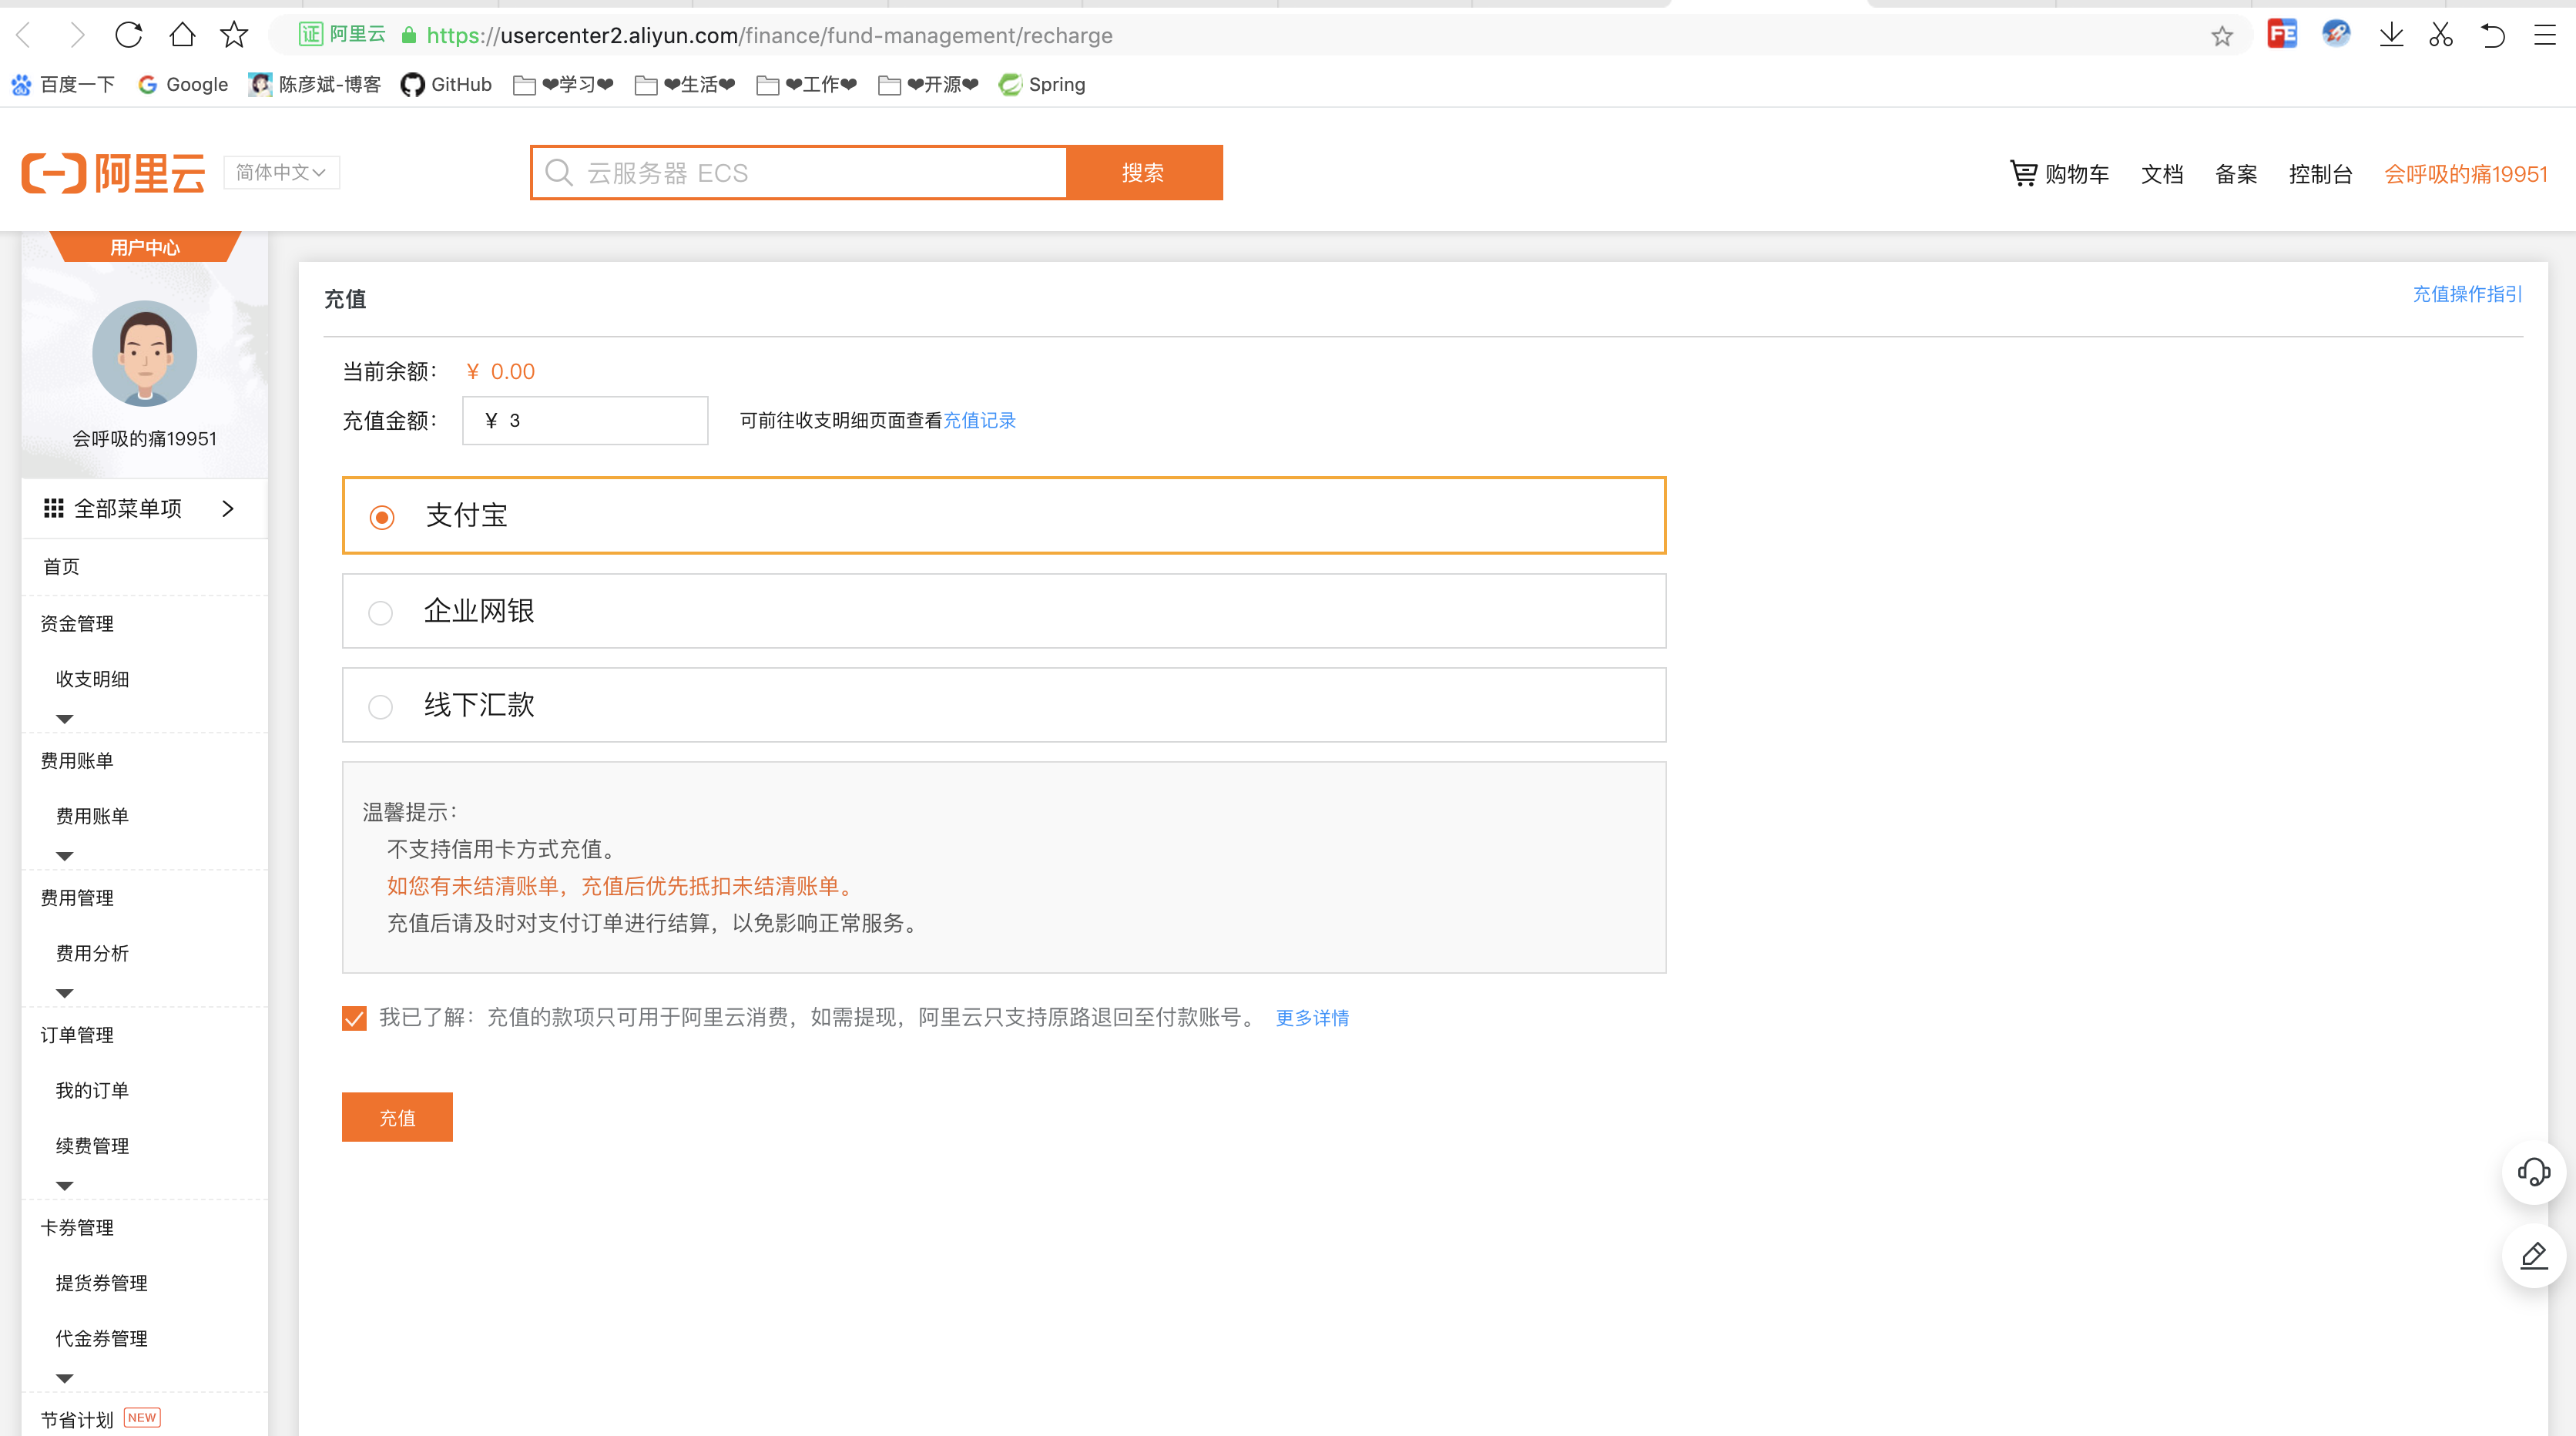Collapse arrow under 代金券管理

tap(65, 1377)
